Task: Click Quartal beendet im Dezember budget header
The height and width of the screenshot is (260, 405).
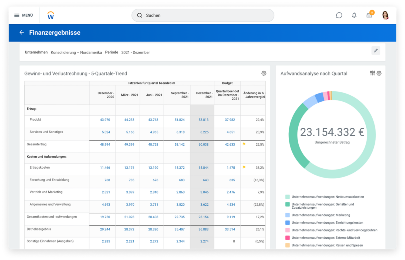Action: coord(227,95)
